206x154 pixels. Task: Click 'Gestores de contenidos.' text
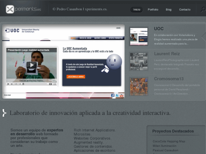click(93, 146)
